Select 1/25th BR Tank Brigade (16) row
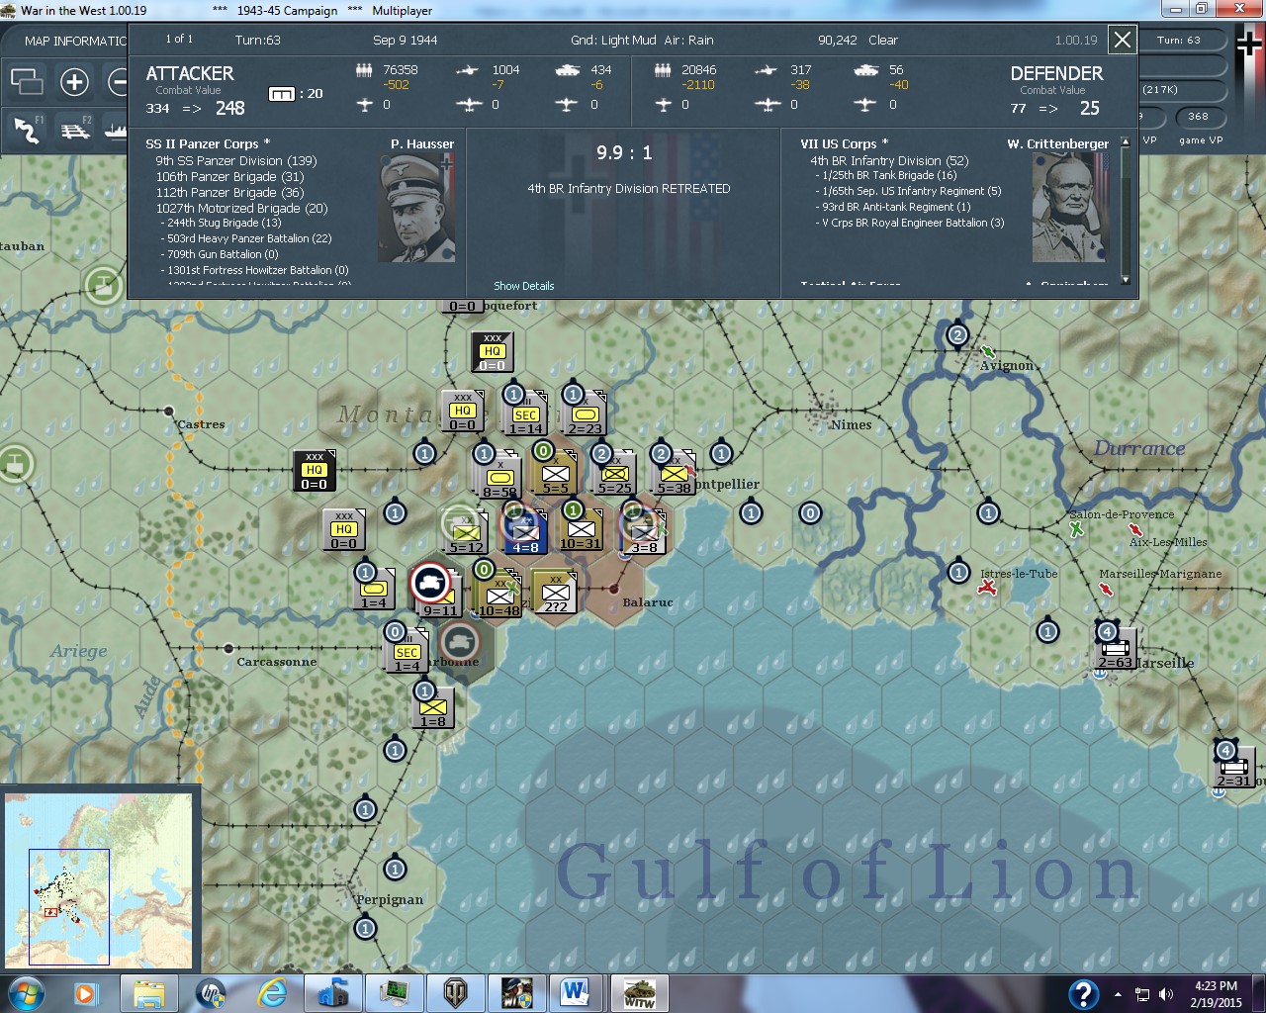The width and height of the screenshot is (1266, 1013). (888, 175)
